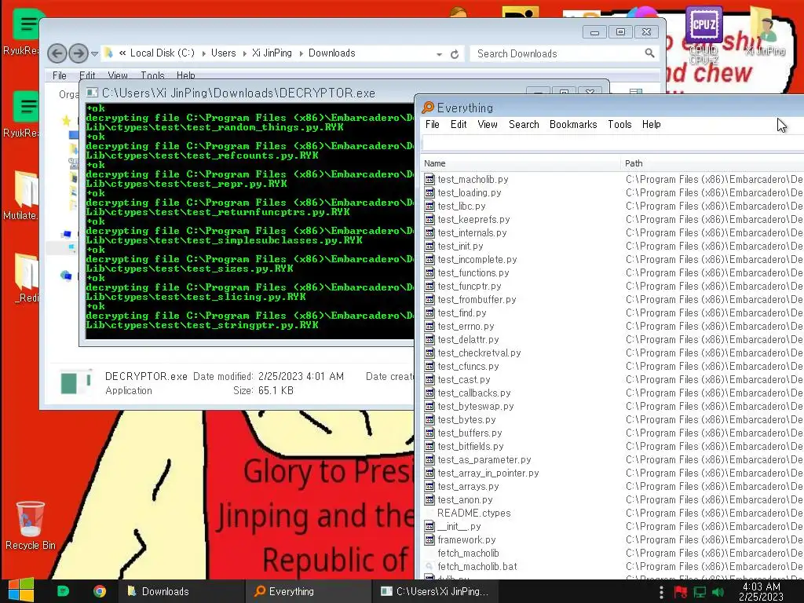
Task: Click fetch_macholib entry in results
Action: pos(468,553)
